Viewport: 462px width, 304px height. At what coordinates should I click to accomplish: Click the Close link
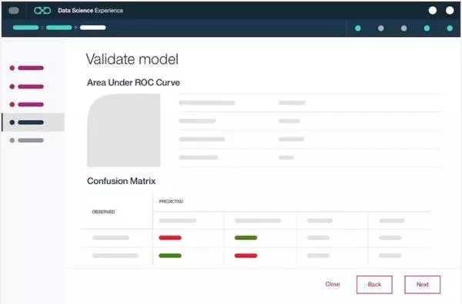tap(333, 284)
